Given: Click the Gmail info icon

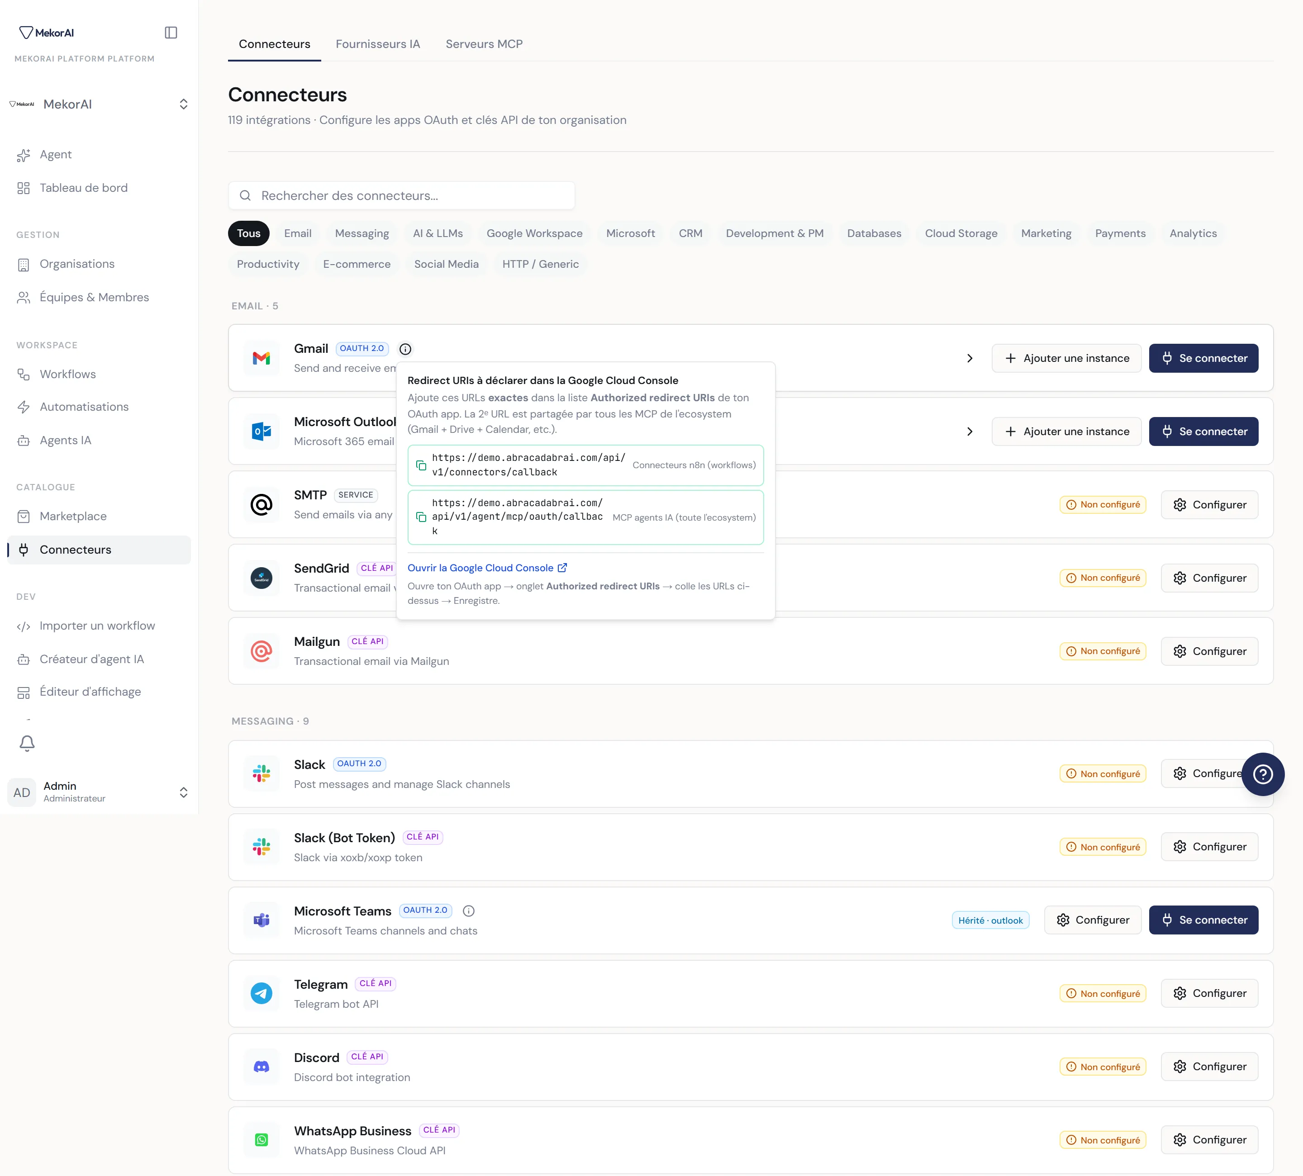Looking at the screenshot, I should (405, 349).
